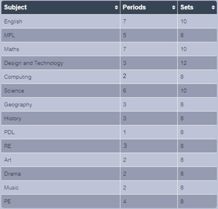Click the Periods value in the Science row
Viewport: 218px width, 209px height.
124,91
